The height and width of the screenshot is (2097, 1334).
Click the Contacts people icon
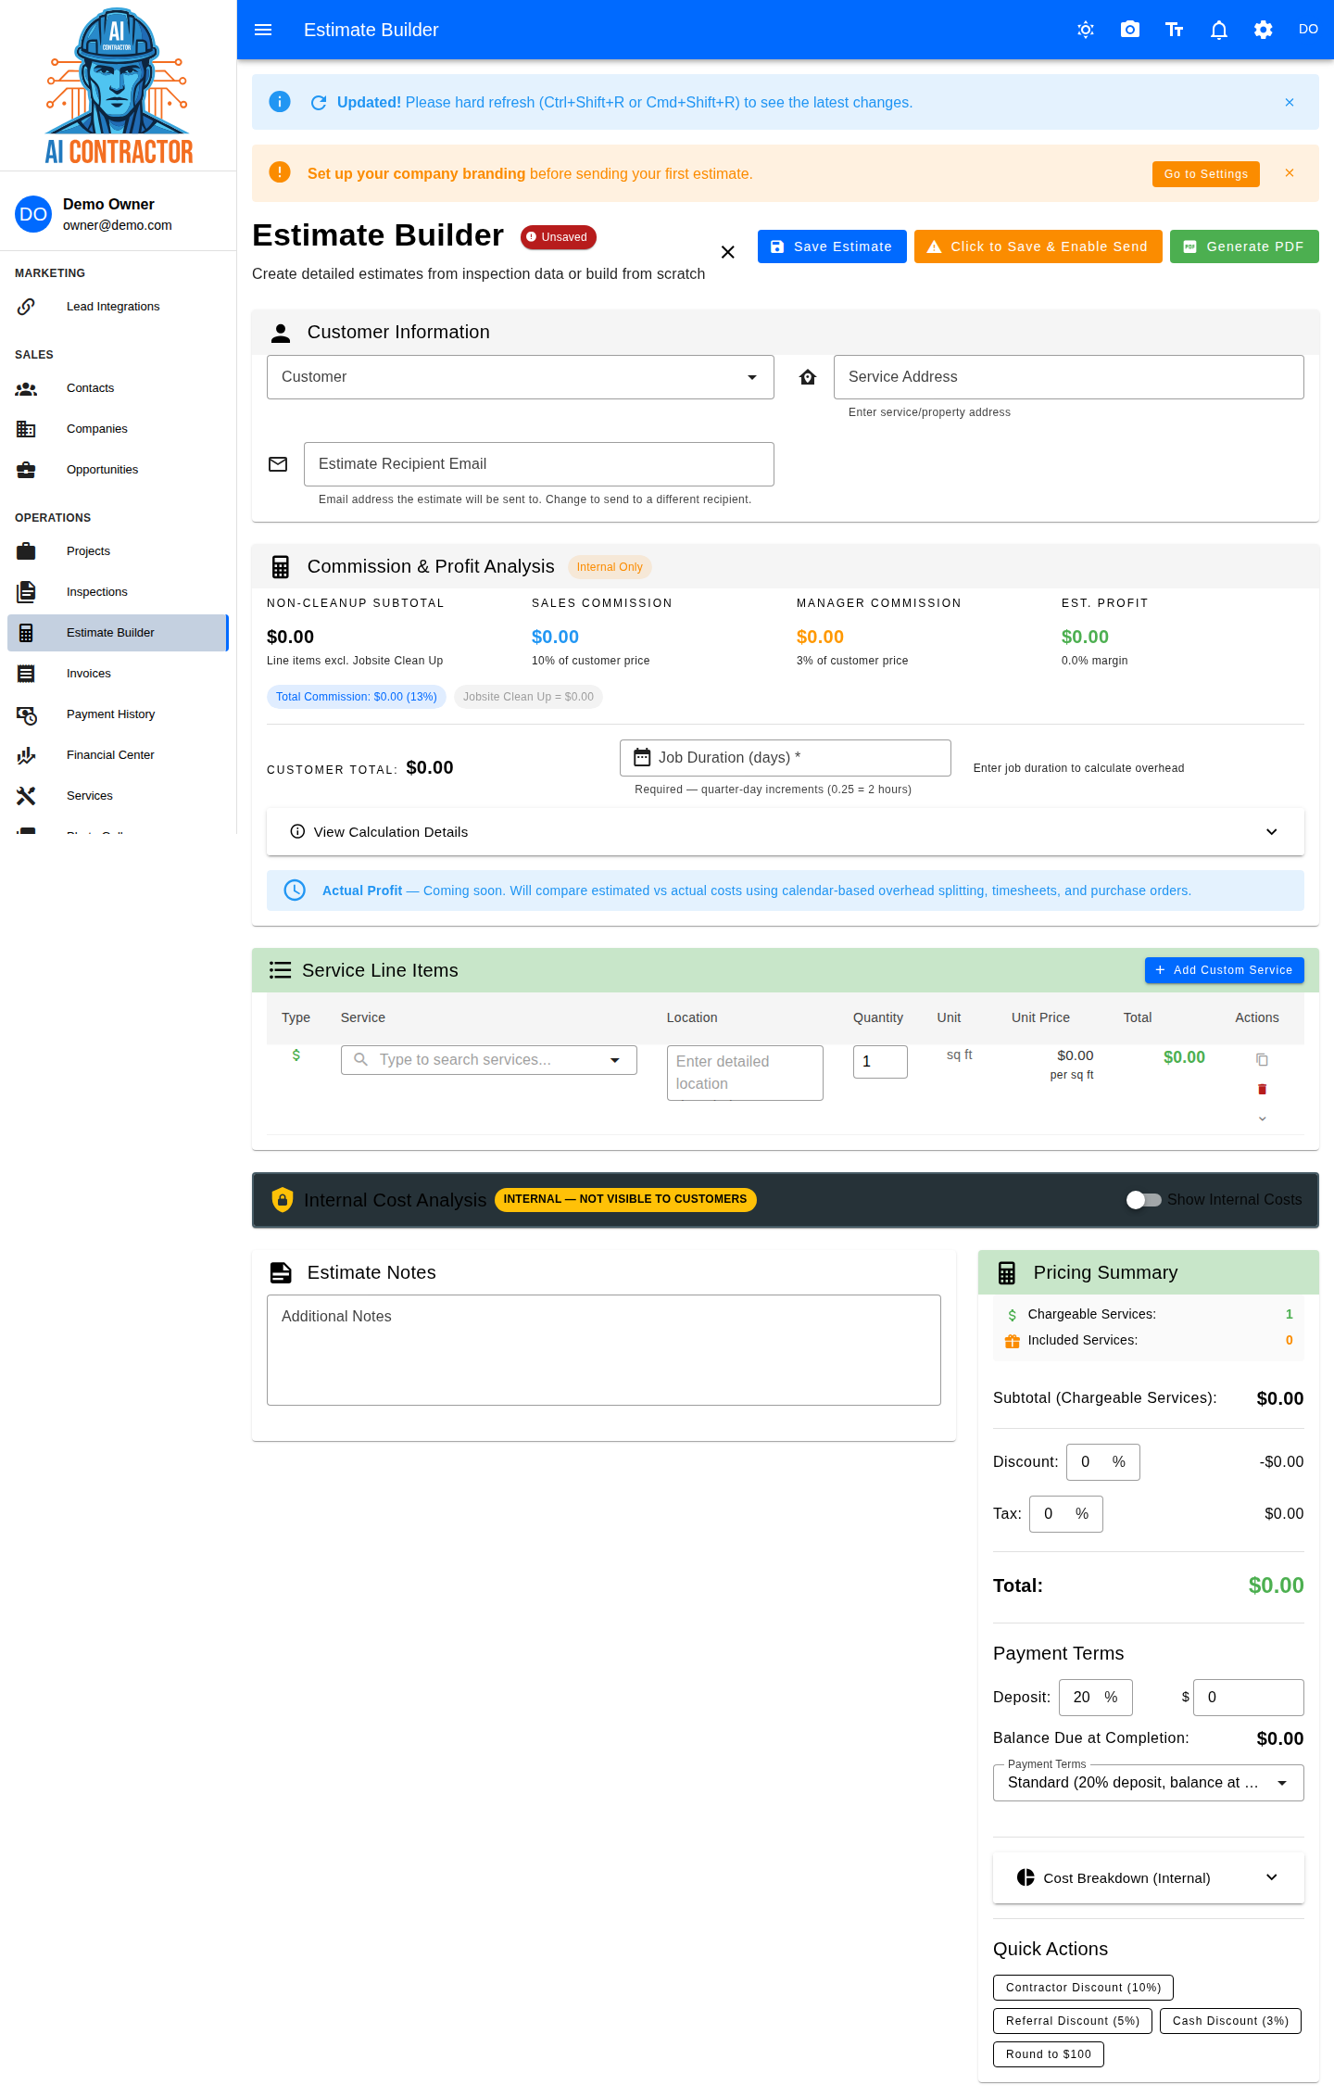click(26, 388)
